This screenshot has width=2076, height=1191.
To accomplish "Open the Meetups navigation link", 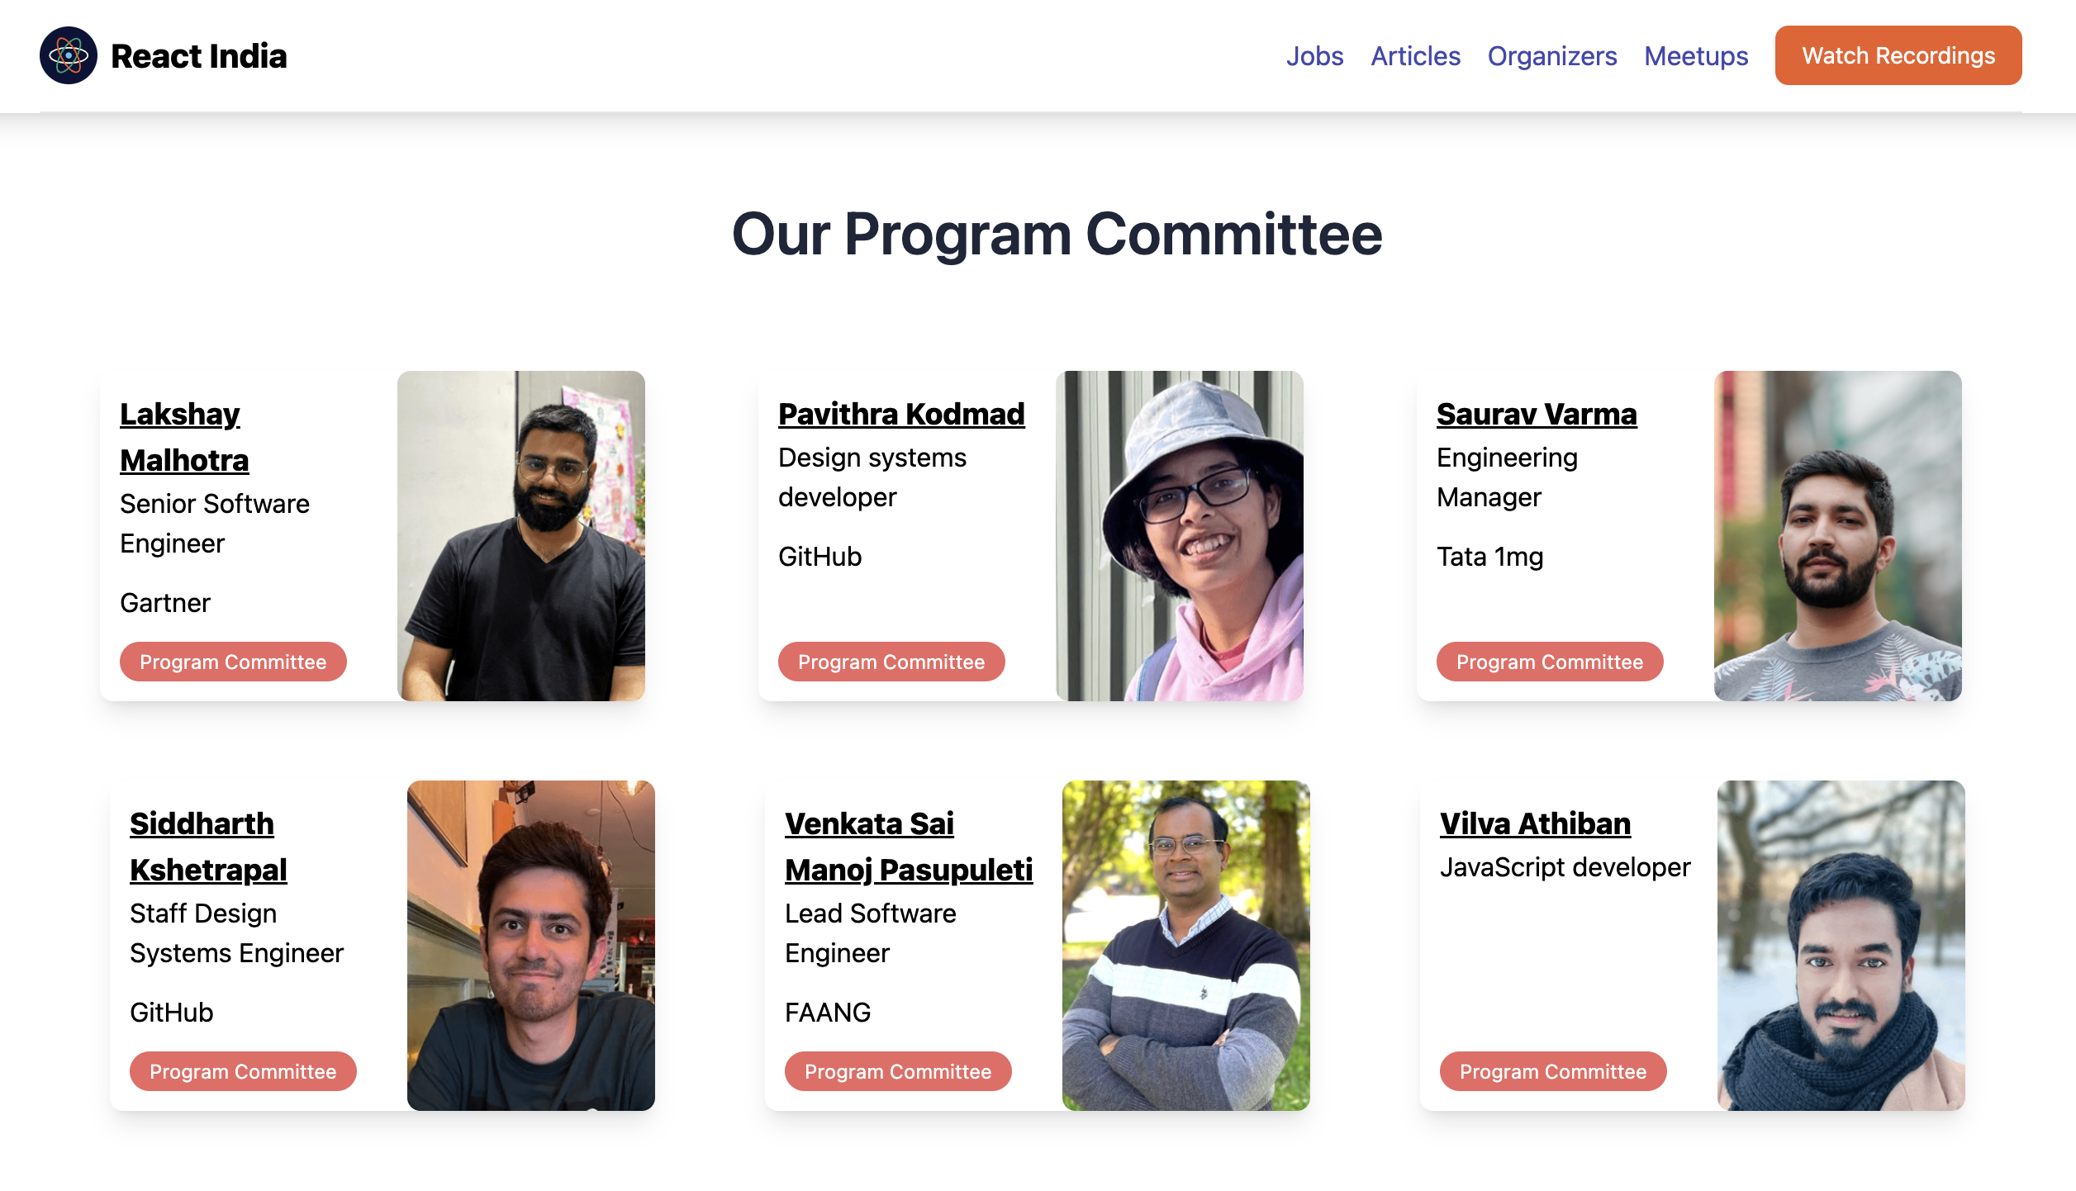I will click(x=1695, y=55).
